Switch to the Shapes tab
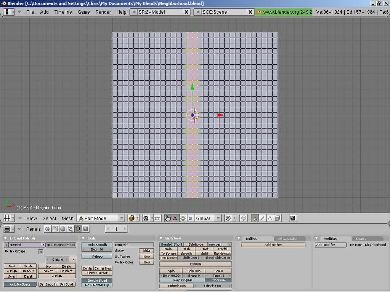The image size is (390, 292). point(361,239)
